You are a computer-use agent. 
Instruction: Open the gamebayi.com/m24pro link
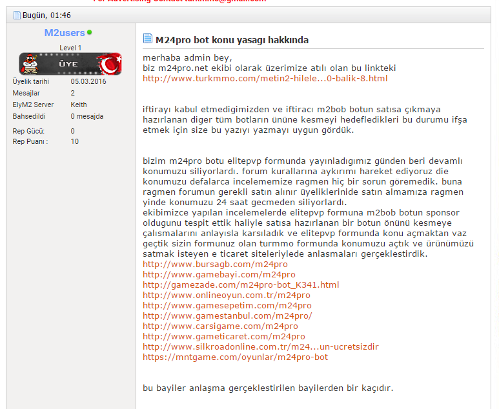(219, 274)
